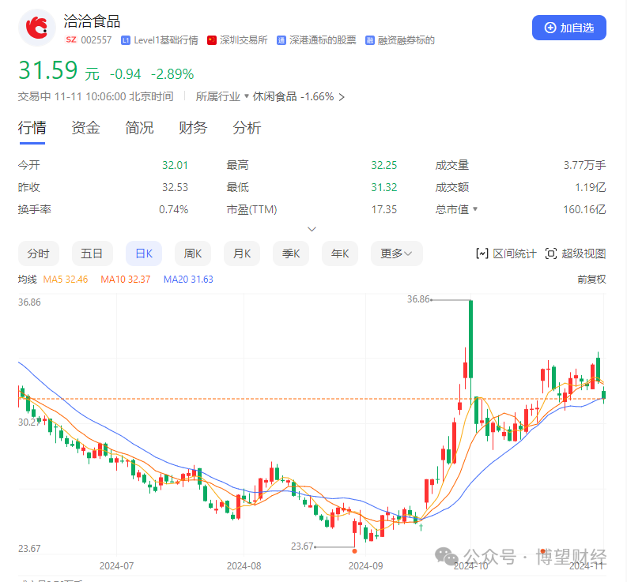Image resolution: width=627 pixels, height=582 pixels.
Task: Select 年K chart period
Action: (x=340, y=253)
